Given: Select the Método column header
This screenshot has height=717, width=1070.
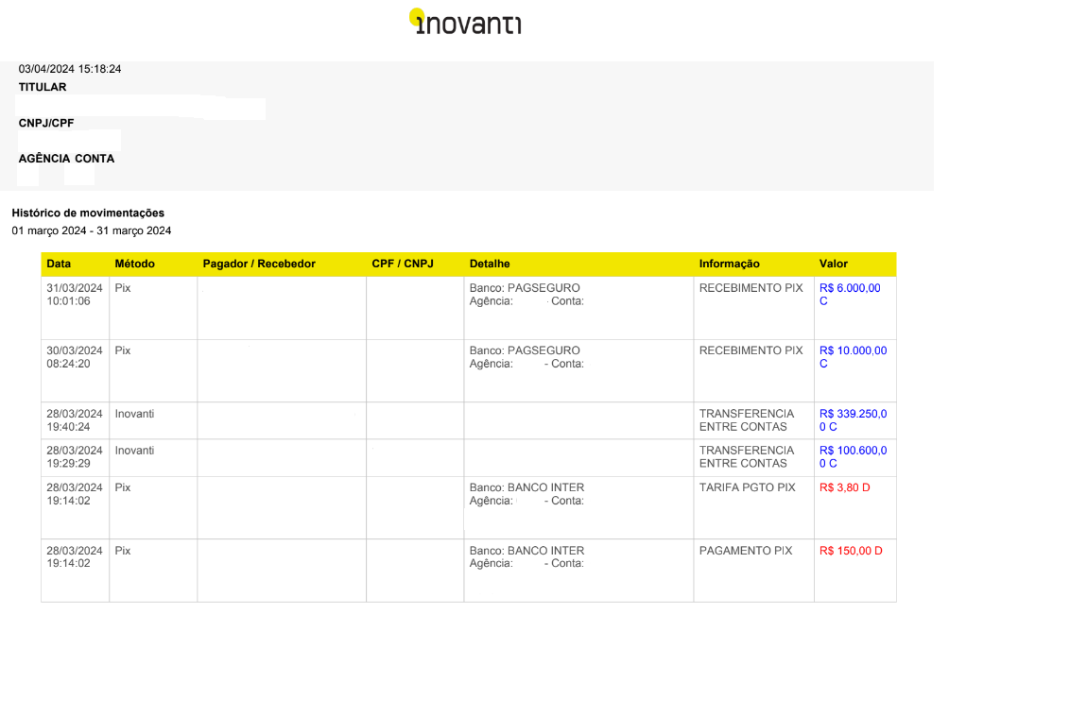Looking at the screenshot, I should click(x=134, y=264).
